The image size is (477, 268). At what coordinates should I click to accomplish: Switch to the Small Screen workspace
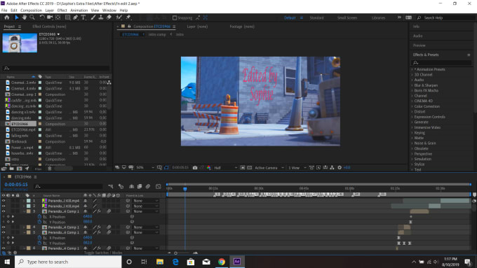(x=347, y=18)
